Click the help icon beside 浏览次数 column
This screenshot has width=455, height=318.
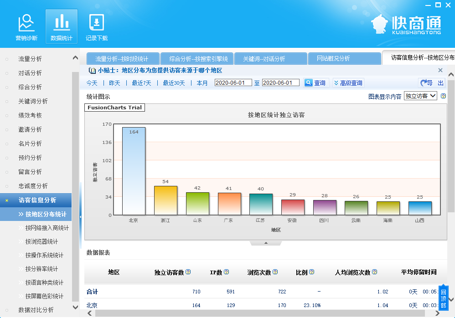point(275,272)
